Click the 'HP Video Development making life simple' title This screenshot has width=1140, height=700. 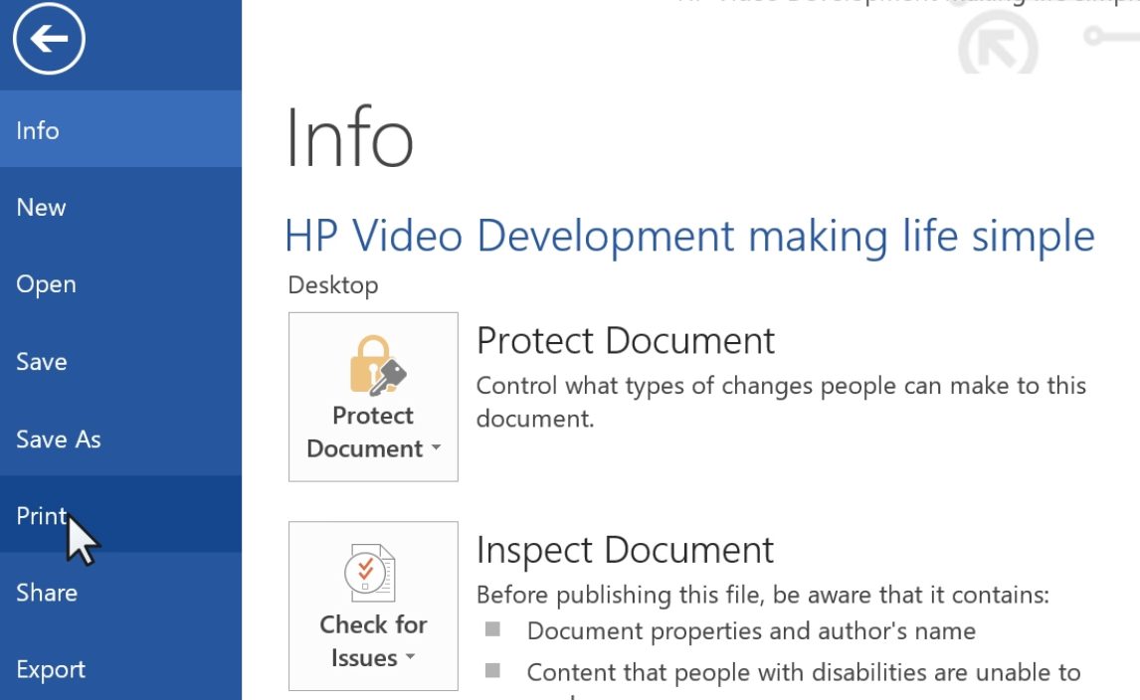click(x=689, y=237)
